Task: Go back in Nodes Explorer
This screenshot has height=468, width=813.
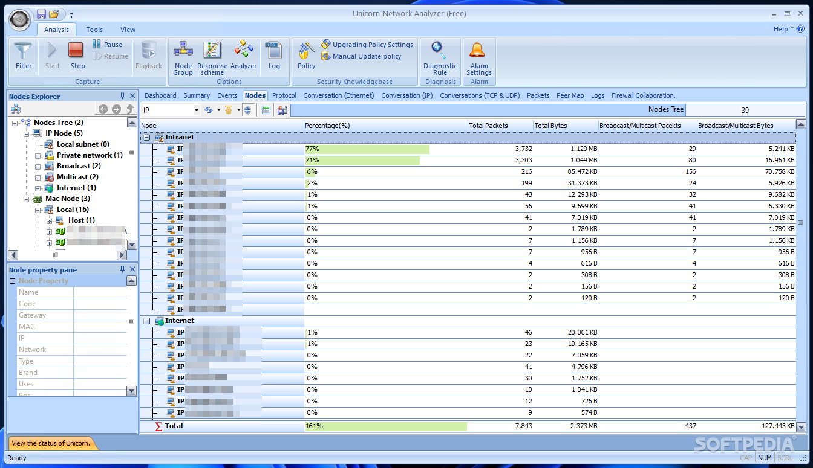Action: pyautogui.click(x=103, y=109)
